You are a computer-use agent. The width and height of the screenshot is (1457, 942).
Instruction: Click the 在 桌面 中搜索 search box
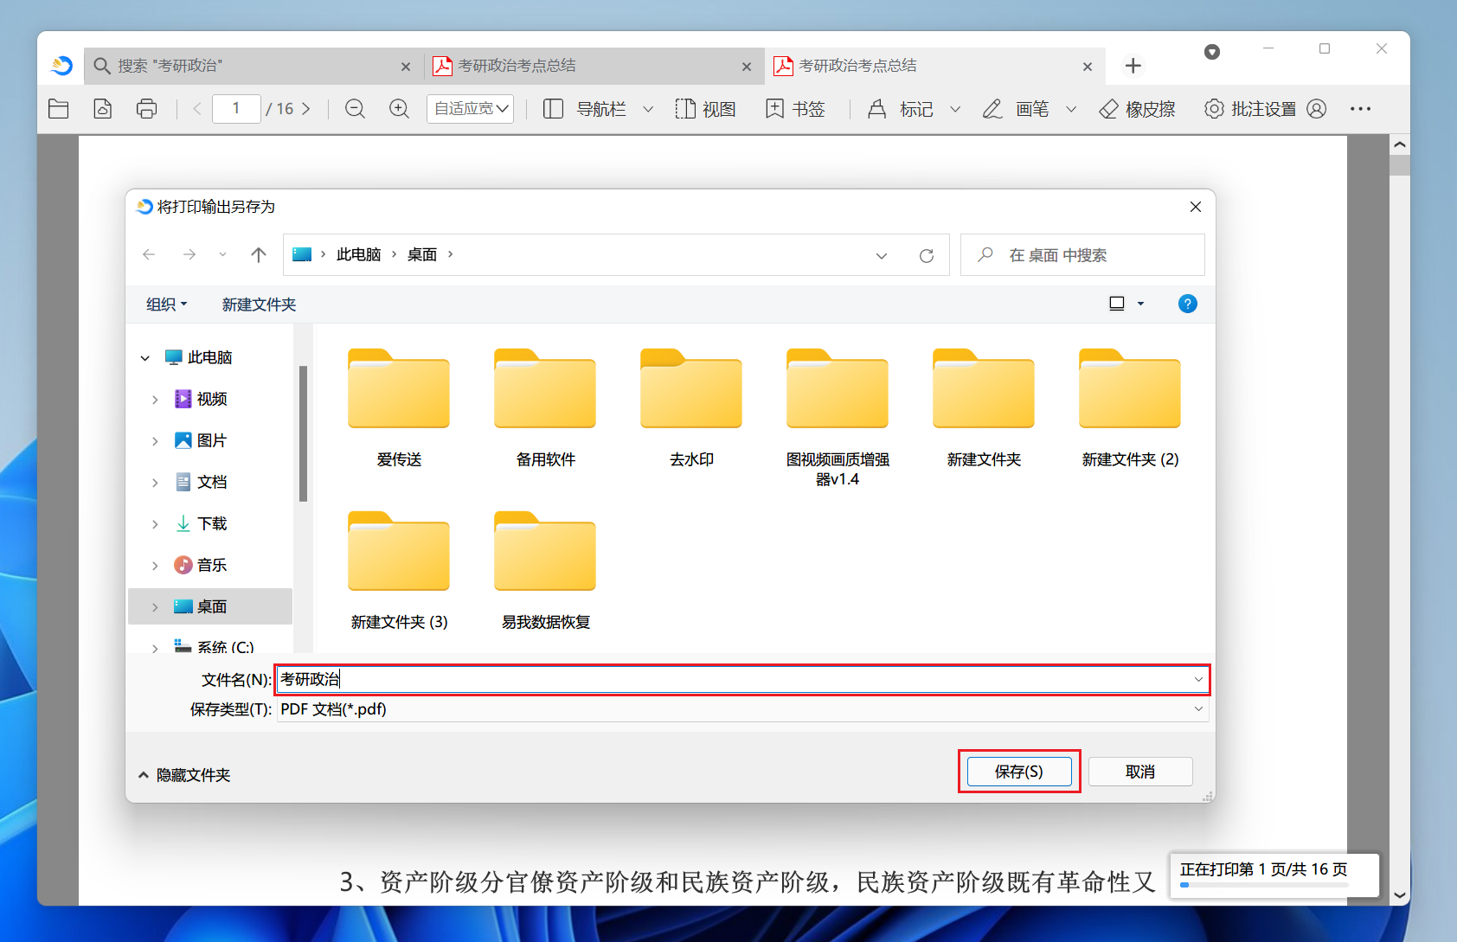click(x=1082, y=255)
